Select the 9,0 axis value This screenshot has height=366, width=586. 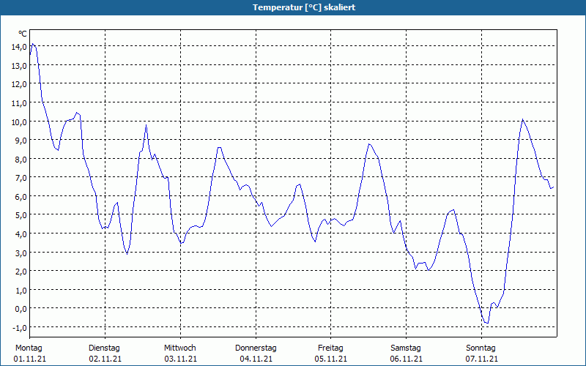tap(21, 141)
